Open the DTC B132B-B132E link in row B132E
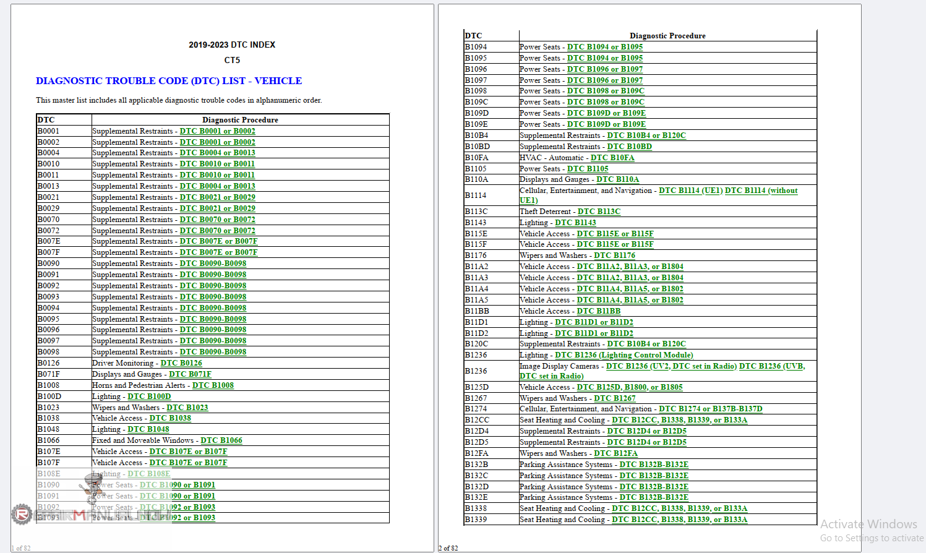Screen dimensions: 926x553 [654, 497]
